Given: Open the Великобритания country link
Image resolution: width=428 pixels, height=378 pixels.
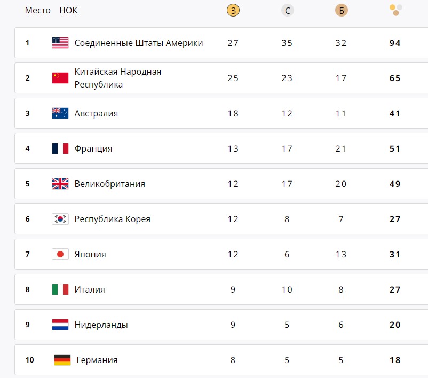Looking at the screenshot, I should tap(110, 184).
